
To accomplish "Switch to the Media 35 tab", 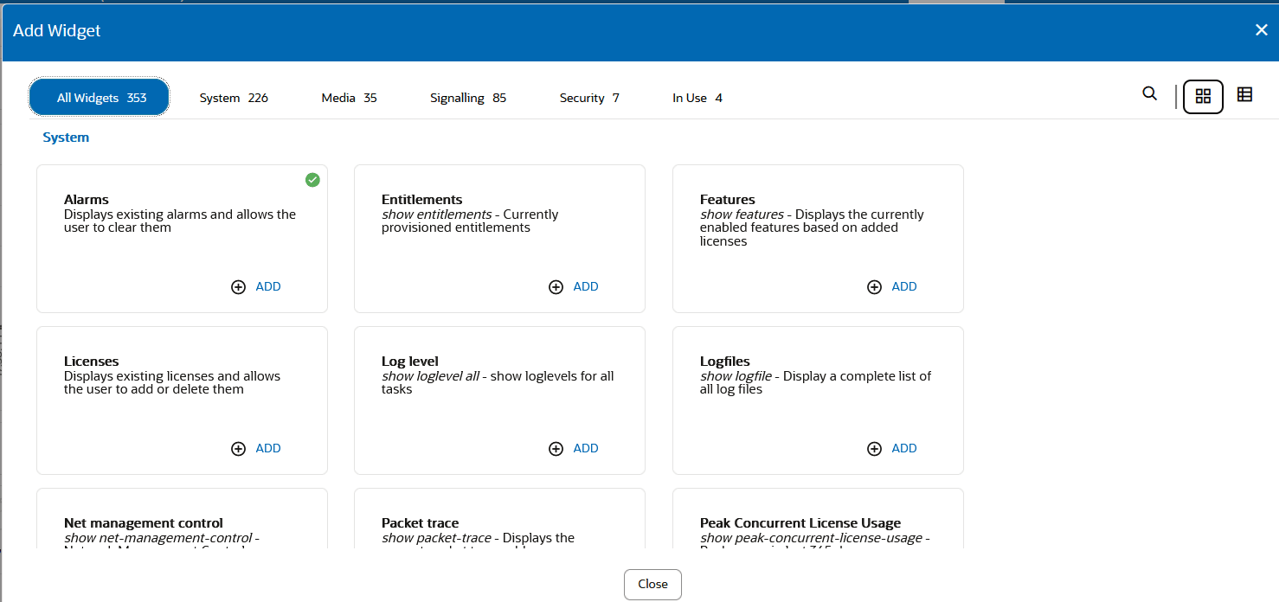I will (349, 98).
